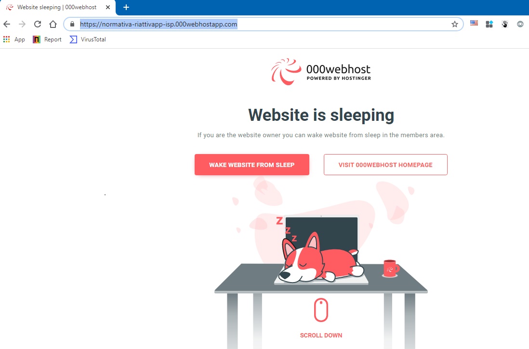Open the round face extension icon

point(520,24)
